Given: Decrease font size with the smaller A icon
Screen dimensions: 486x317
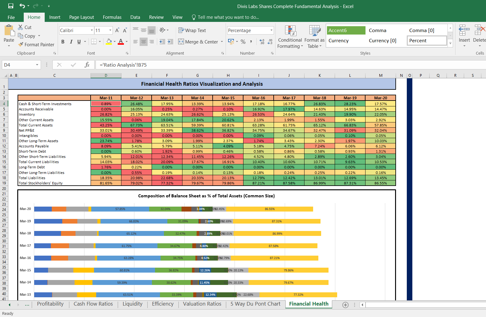Looking at the screenshot, I should (125, 30).
